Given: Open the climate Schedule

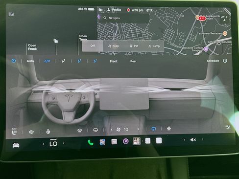Looking at the screenshot, I should pos(213,61).
